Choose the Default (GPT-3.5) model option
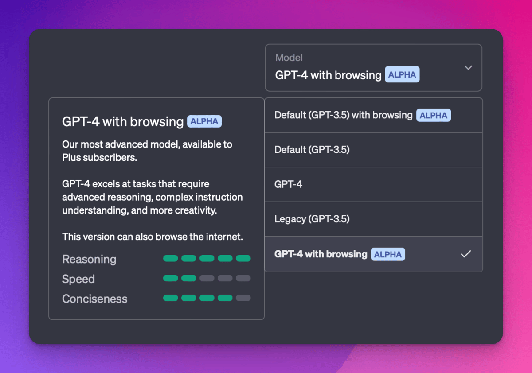532x373 pixels. click(373, 150)
